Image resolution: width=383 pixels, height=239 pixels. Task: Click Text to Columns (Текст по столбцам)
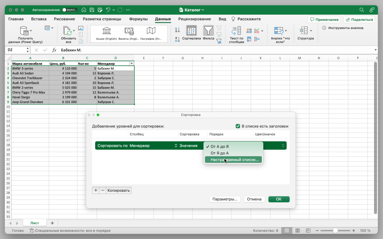pos(236,35)
